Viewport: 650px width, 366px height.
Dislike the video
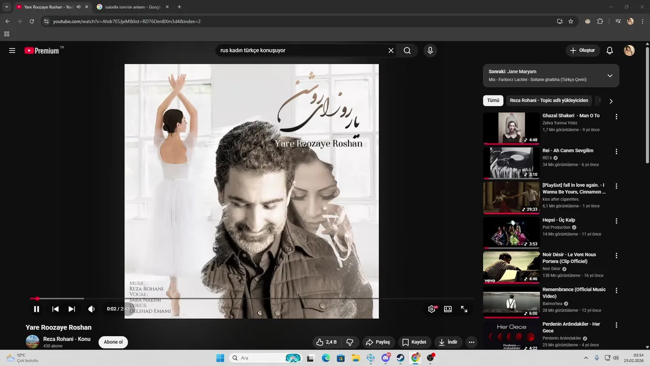[x=349, y=342]
